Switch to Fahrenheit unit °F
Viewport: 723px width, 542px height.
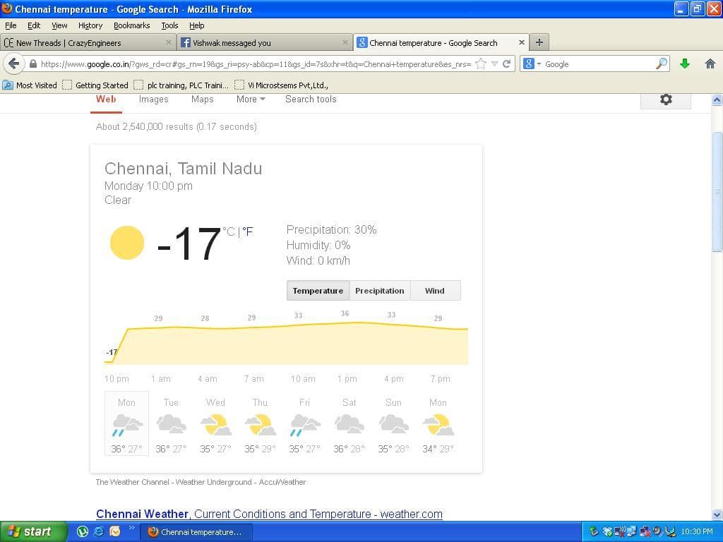click(x=248, y=231)
